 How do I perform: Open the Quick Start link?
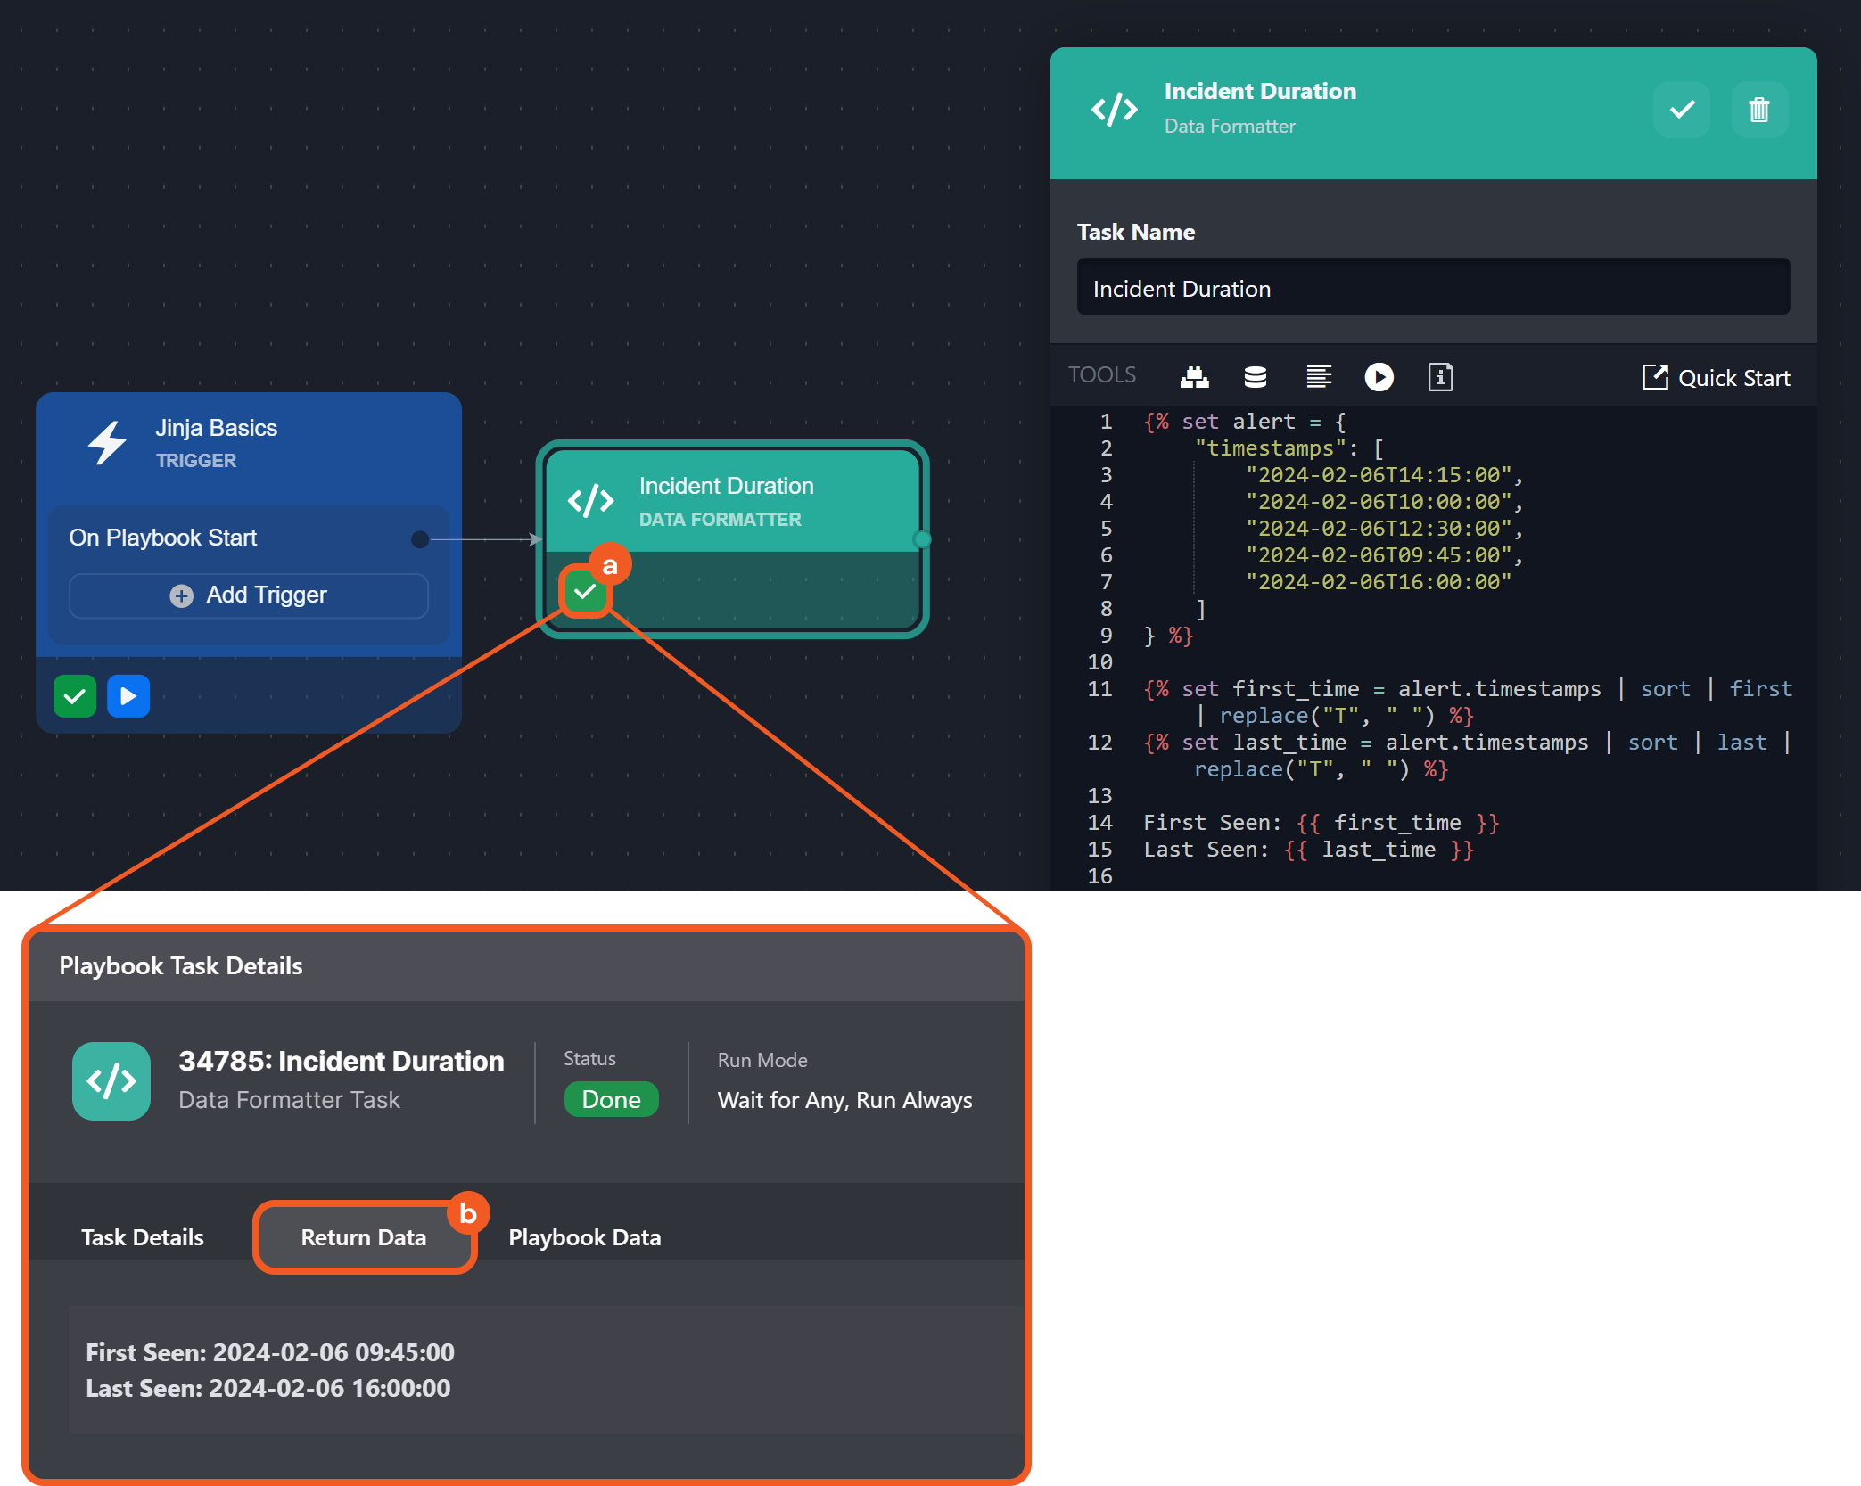tap(1716, 378)
